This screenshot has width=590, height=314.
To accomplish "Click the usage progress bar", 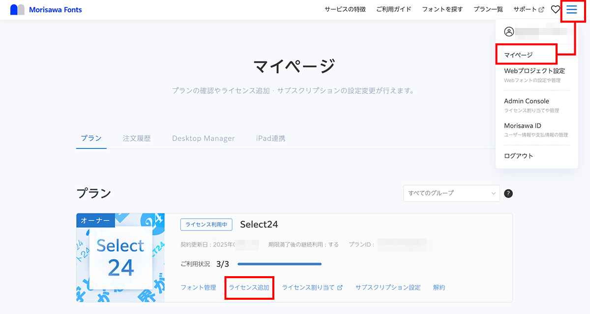I will pos(279,264).
